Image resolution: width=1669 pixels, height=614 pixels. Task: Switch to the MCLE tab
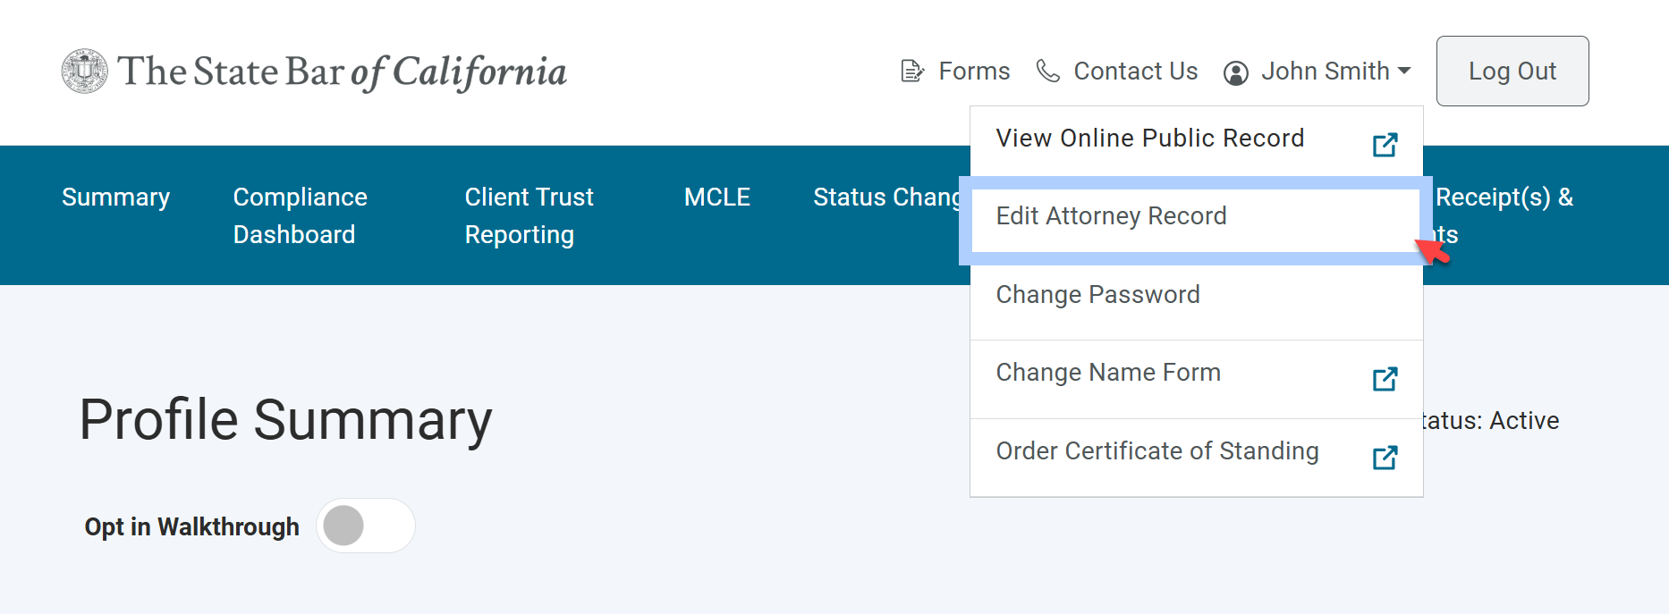coord(716,198)
